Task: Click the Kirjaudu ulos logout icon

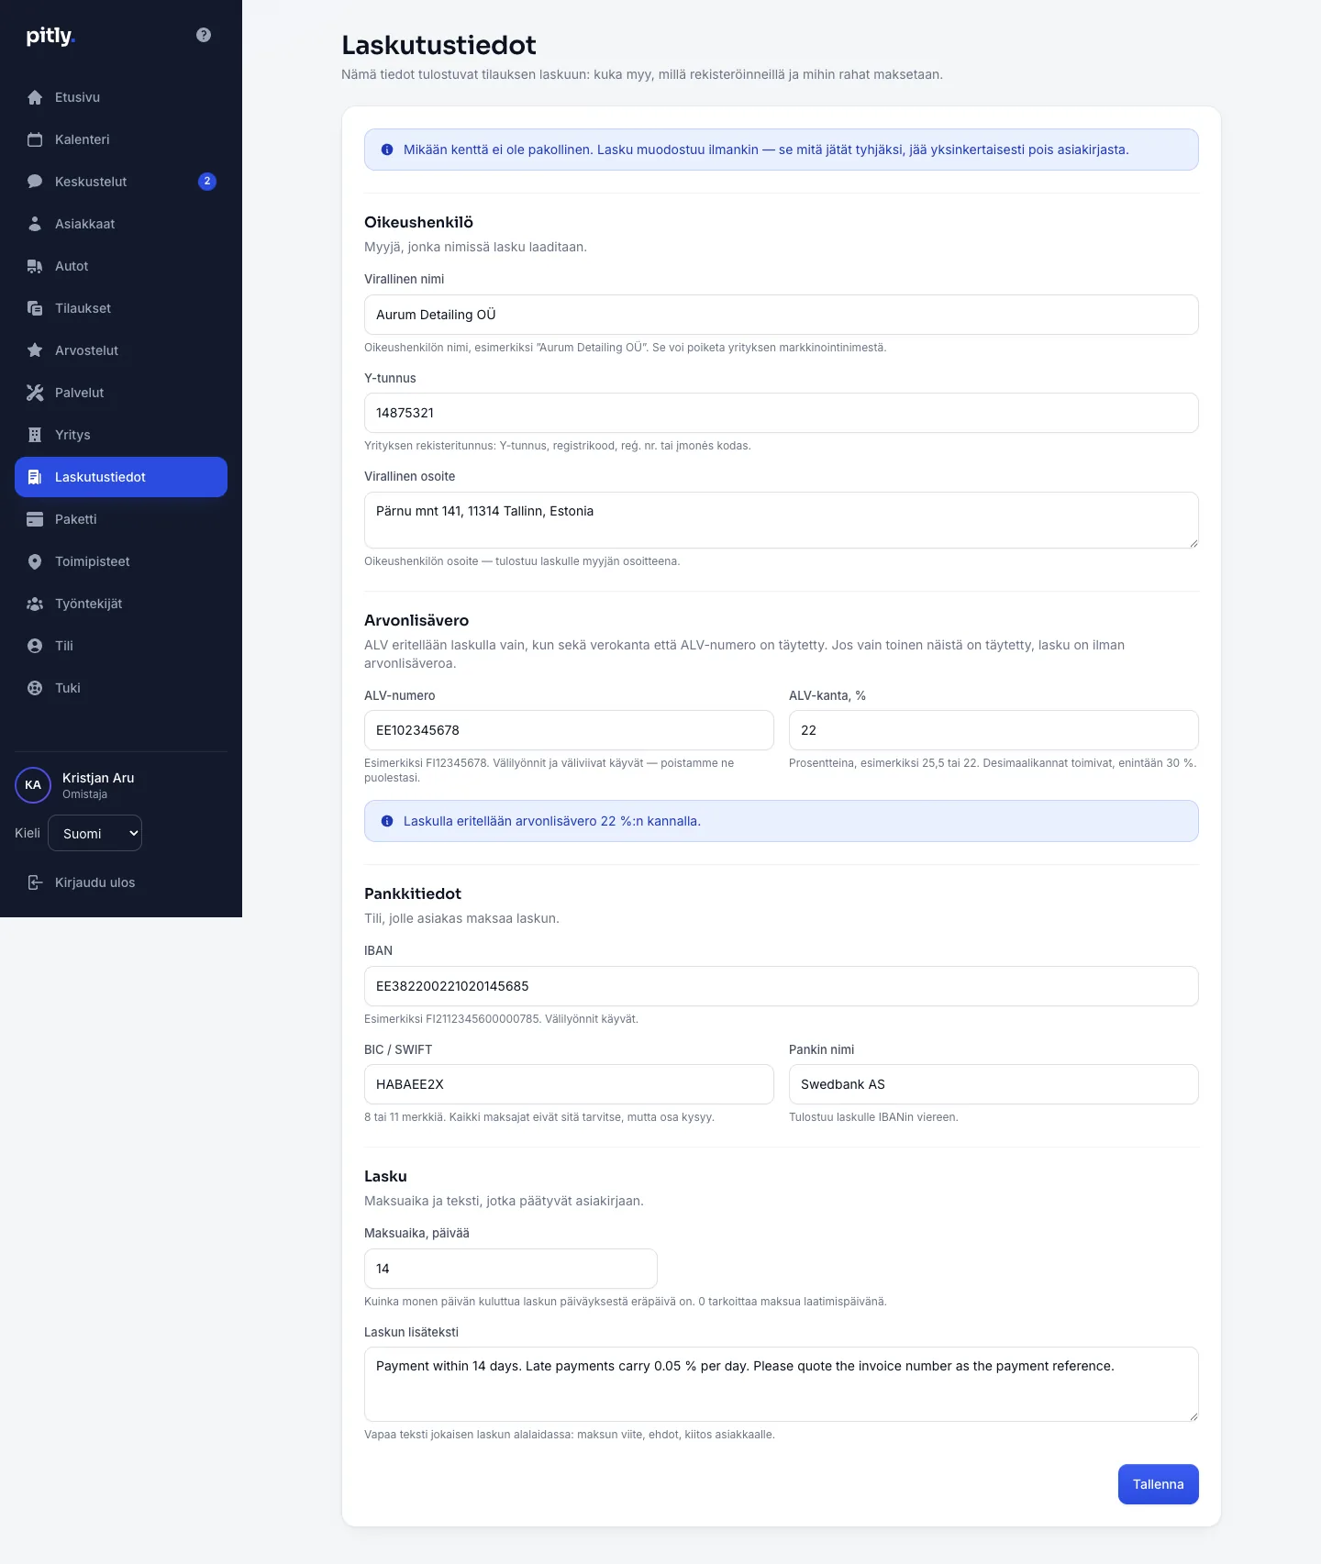Action: tap(35, 882)
